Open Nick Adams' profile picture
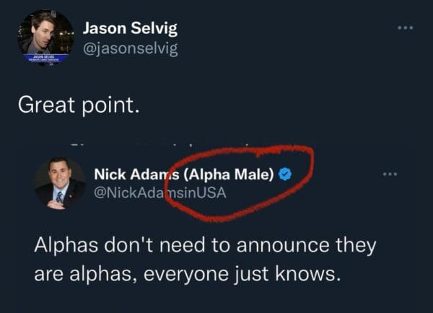 (60, 183)
